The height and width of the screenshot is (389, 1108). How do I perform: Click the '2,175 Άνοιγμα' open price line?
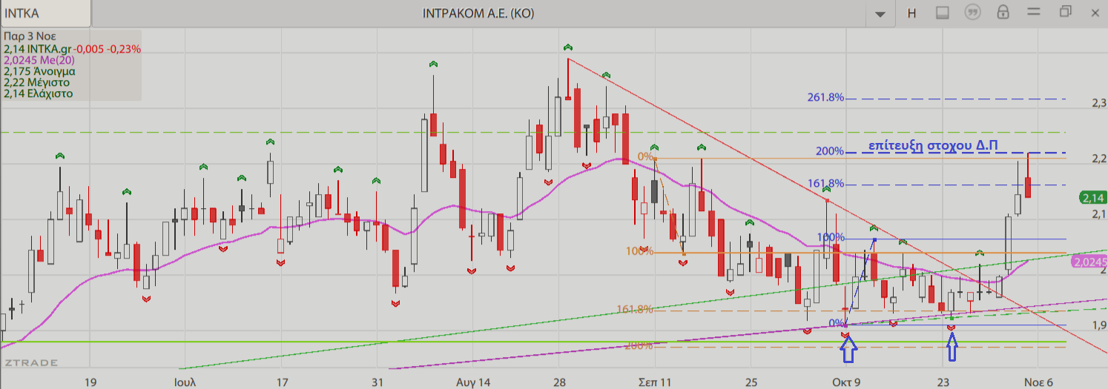coord(39,72)
